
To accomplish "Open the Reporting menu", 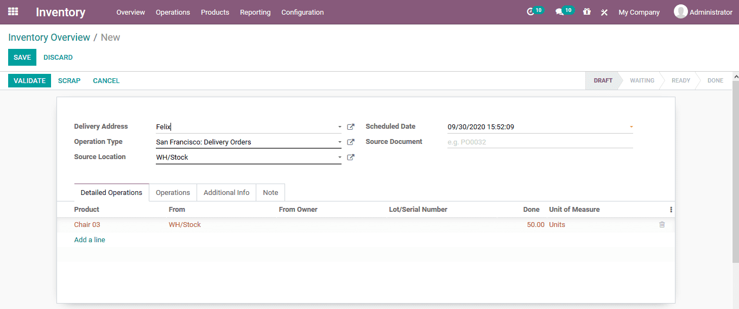I will [255, 12].
